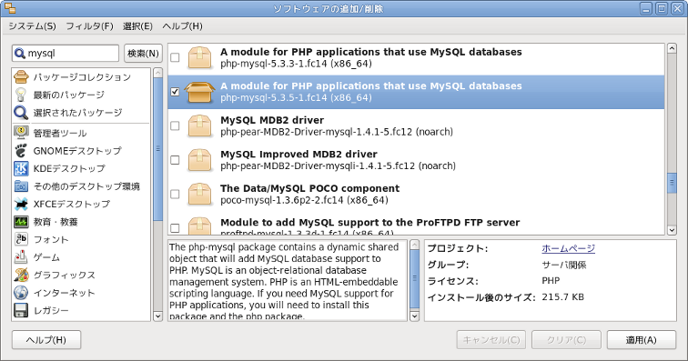The width and height of the screenshot is (688, 361).
Task: Click the magnifier icon for selected packages
Action: coord(21,113)
